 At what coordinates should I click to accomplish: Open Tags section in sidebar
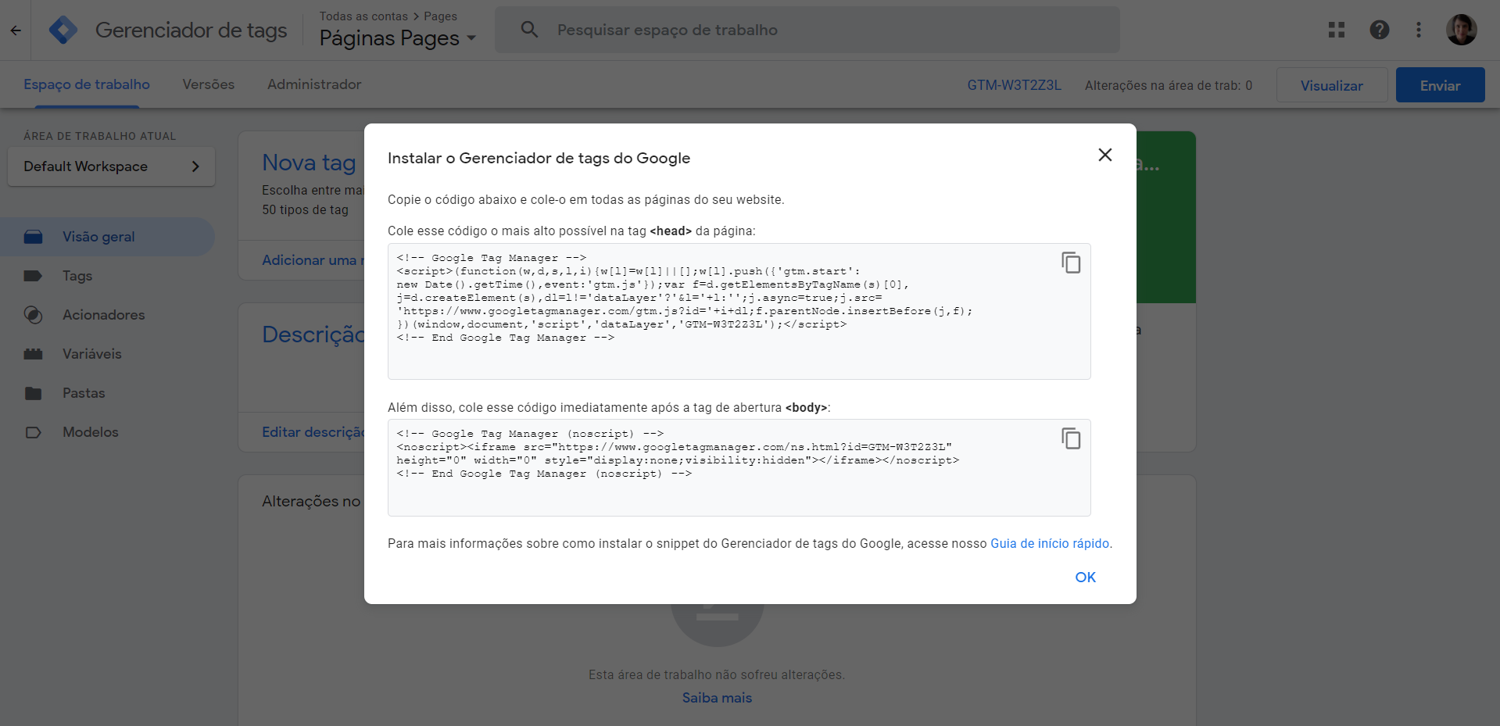click(x=77, y=276)
